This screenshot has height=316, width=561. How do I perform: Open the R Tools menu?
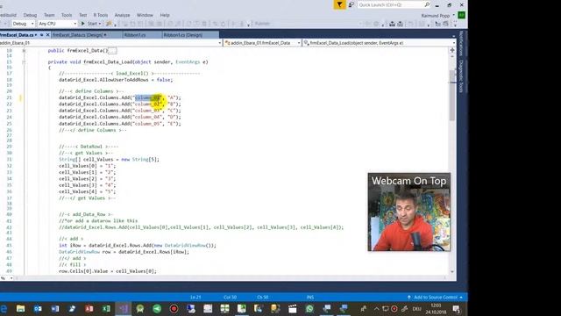click(x=101, y=15)
